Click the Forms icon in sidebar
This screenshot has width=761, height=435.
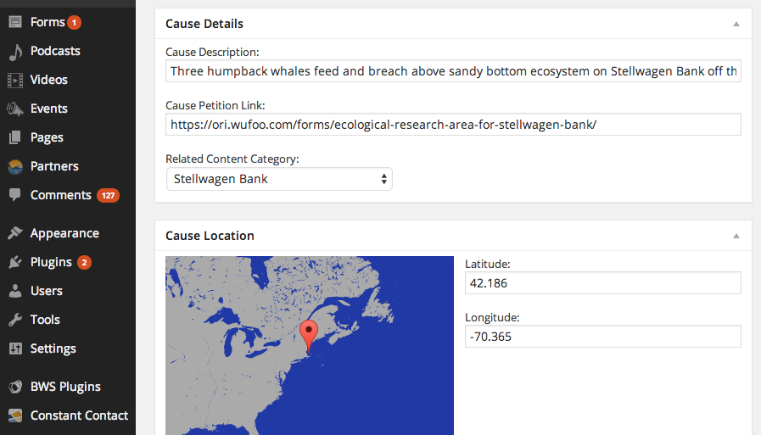pos(15,22)
